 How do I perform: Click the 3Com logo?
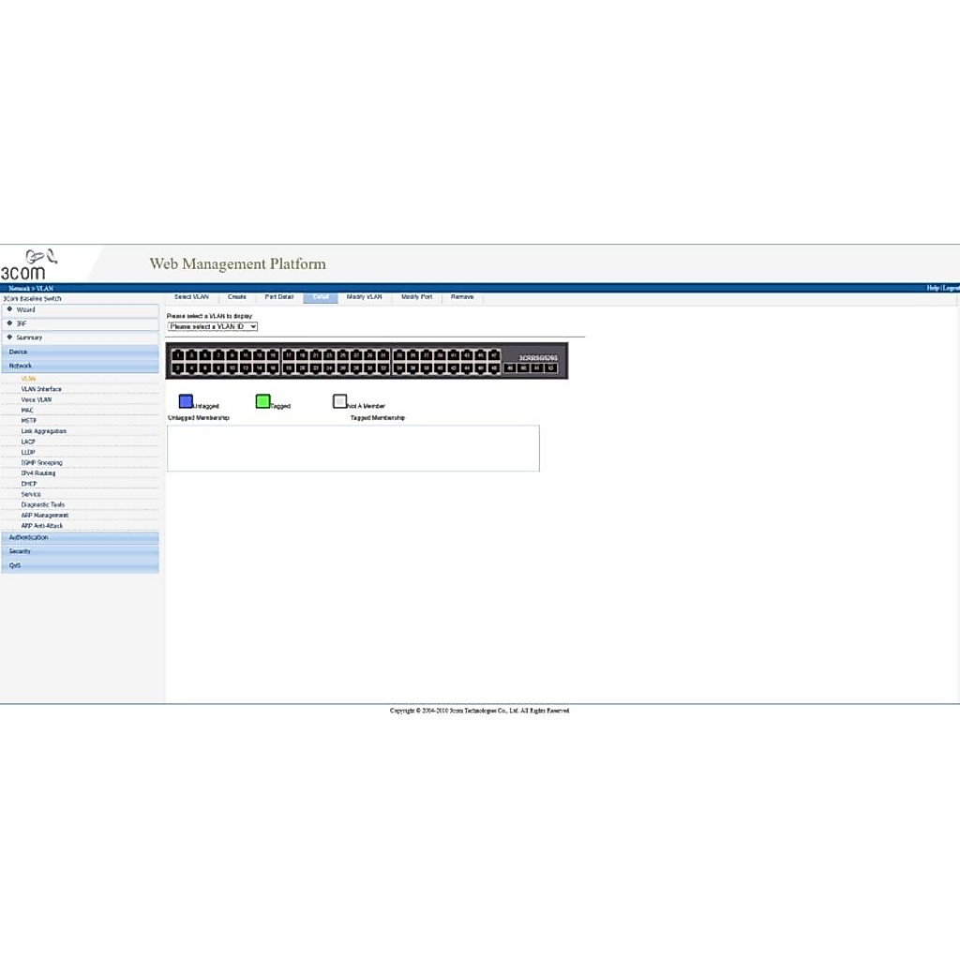pos(29,264)
